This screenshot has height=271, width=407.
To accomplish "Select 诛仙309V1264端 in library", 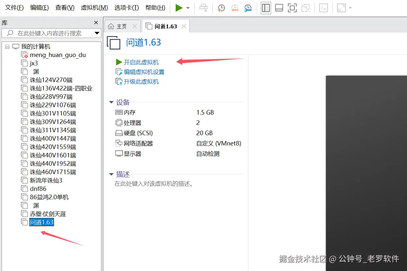I will 53,122.
